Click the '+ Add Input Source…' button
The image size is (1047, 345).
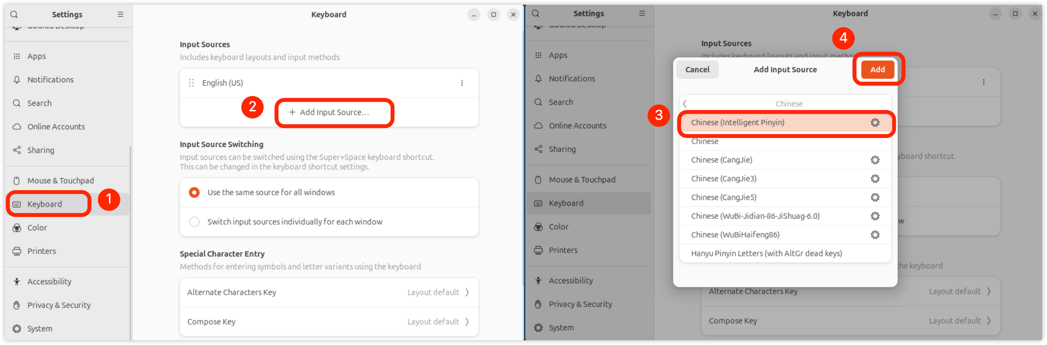click(x=329, y=112)
